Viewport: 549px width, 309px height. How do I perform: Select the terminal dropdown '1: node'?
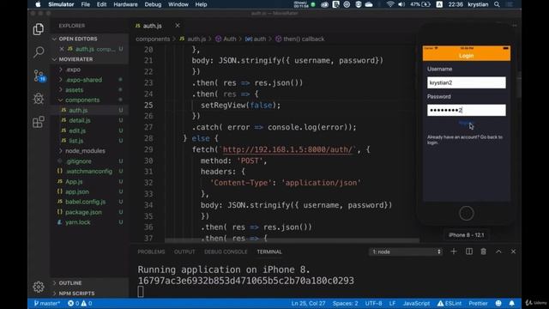coord(406,251)
